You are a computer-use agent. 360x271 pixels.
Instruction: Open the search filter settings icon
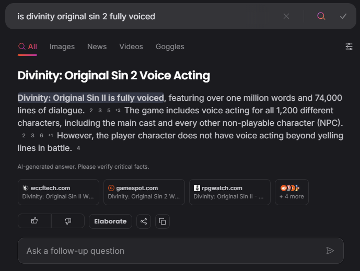click(349, 46)
